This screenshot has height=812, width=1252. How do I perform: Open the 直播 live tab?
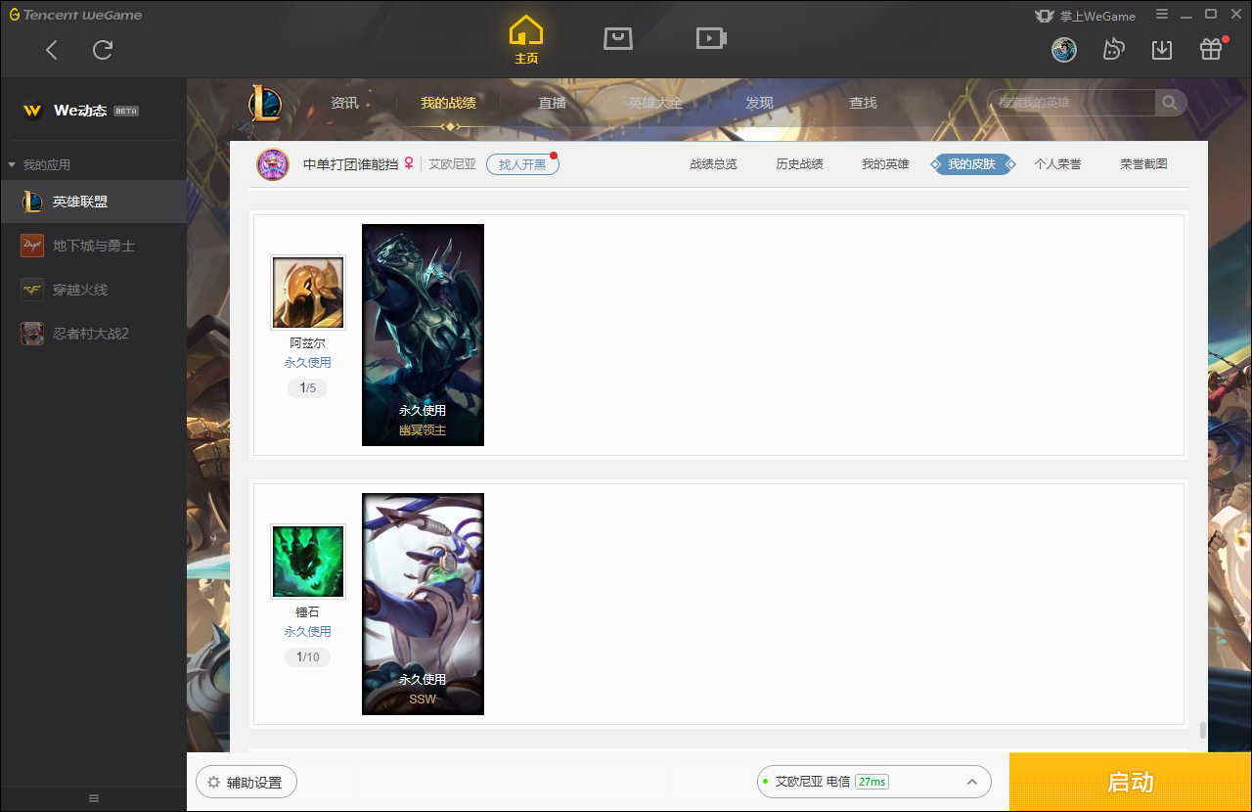point(553,103)
